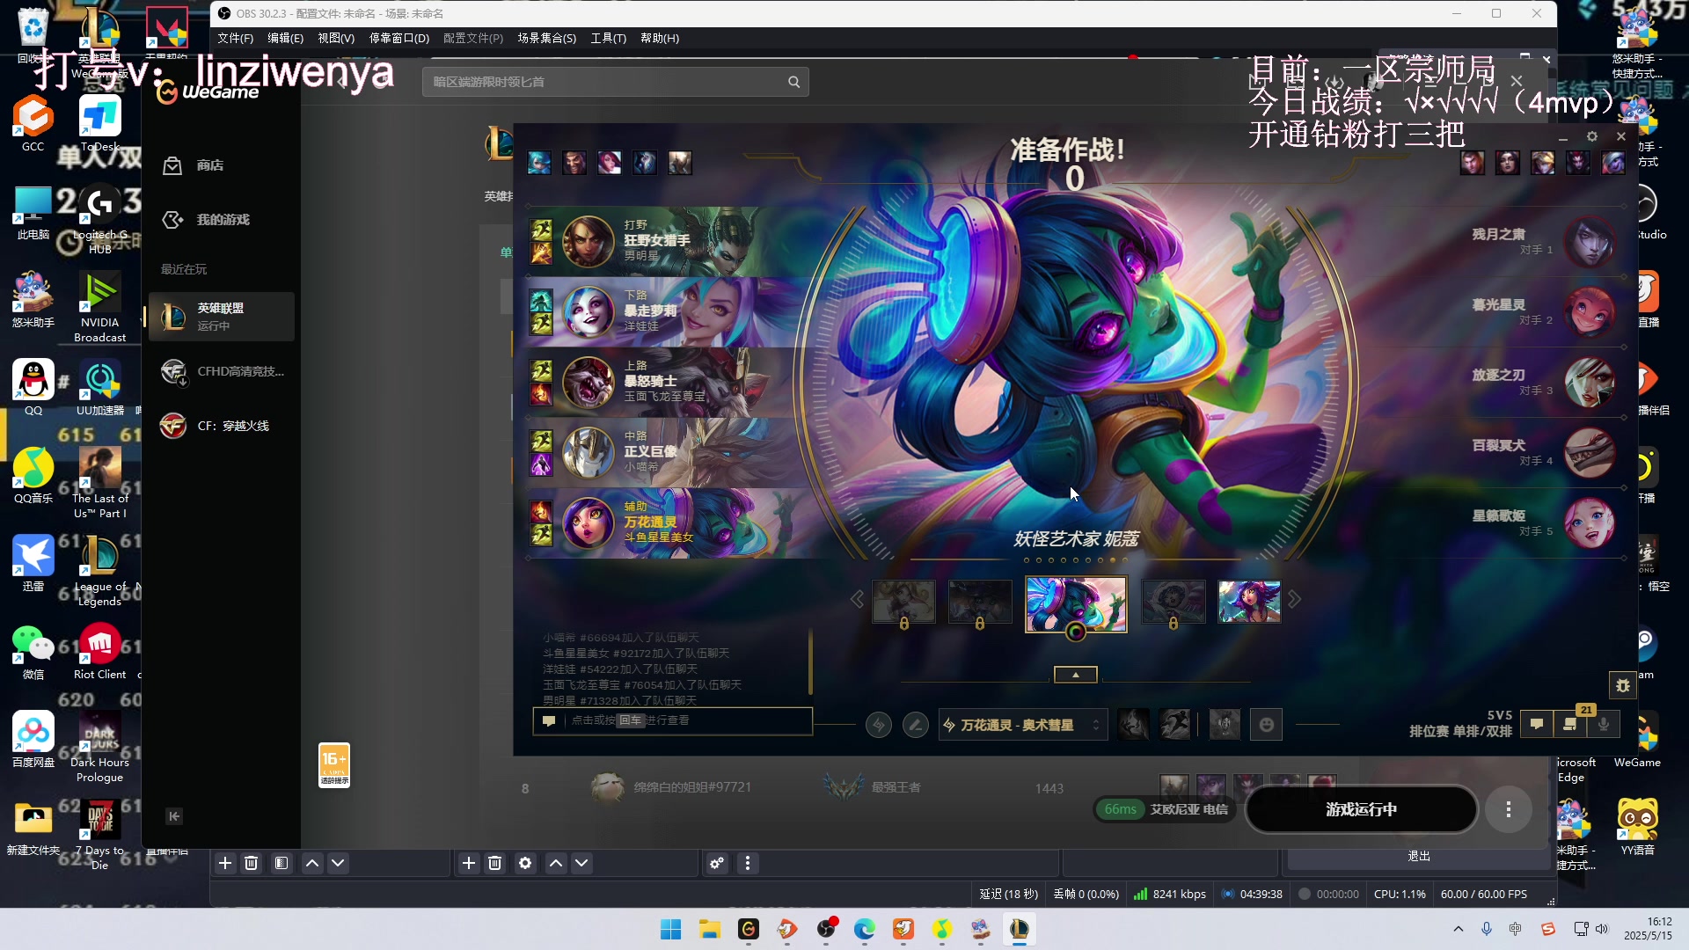This screenshot has height=950, width=1689.
Task: Select 打野 狂野女猎手 teammate row
Action: (669, 241)
